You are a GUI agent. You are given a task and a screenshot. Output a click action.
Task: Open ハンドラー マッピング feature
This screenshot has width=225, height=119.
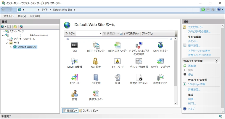(x=160, y=63)
